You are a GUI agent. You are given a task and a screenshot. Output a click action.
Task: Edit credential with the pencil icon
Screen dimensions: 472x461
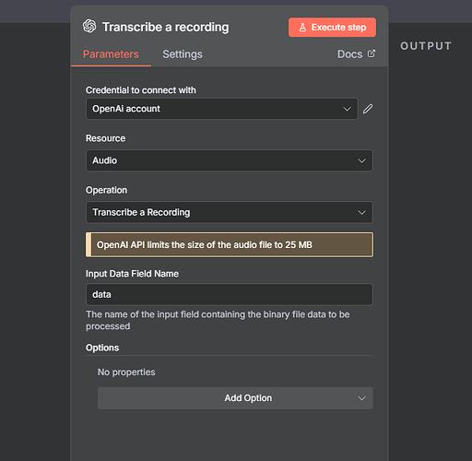(x=368, y=109)
